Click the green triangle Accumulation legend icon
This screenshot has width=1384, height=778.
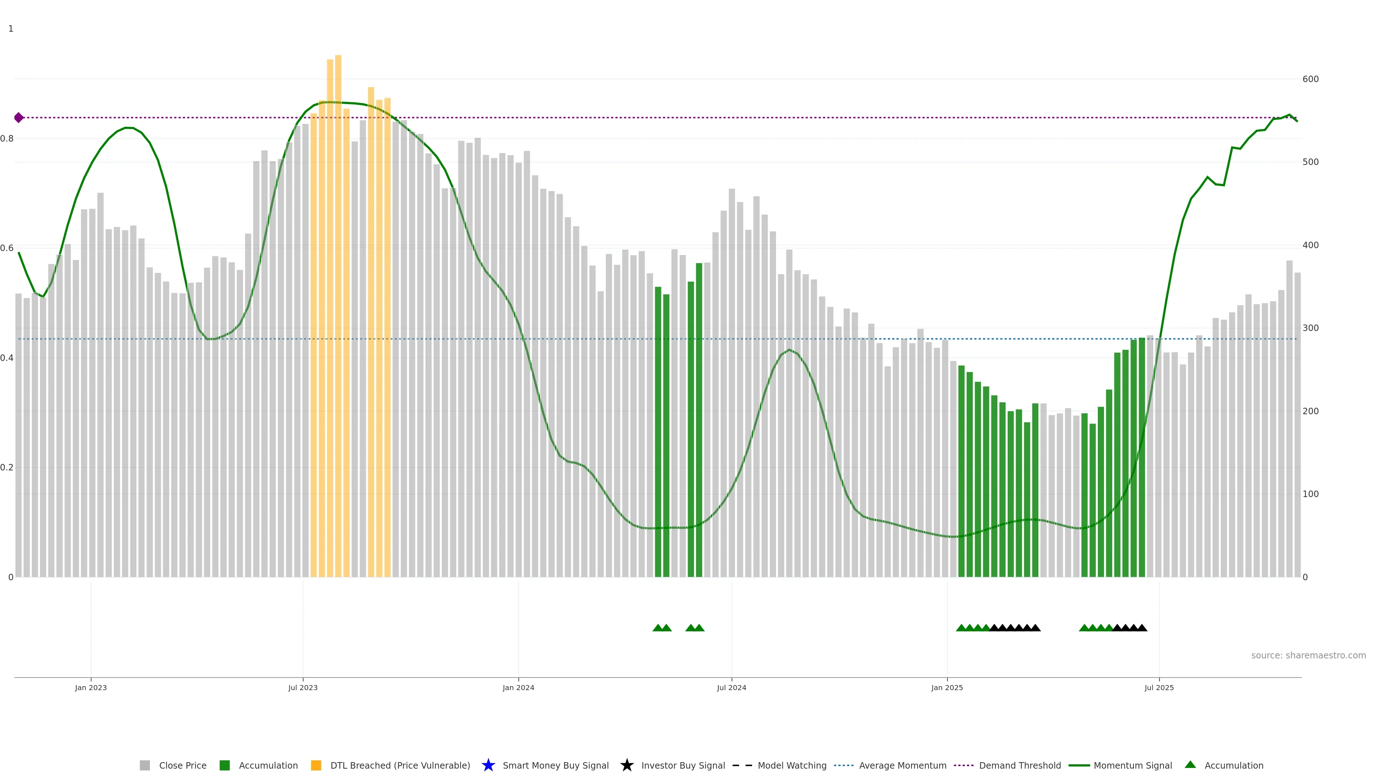click(x=1190, y=765)
